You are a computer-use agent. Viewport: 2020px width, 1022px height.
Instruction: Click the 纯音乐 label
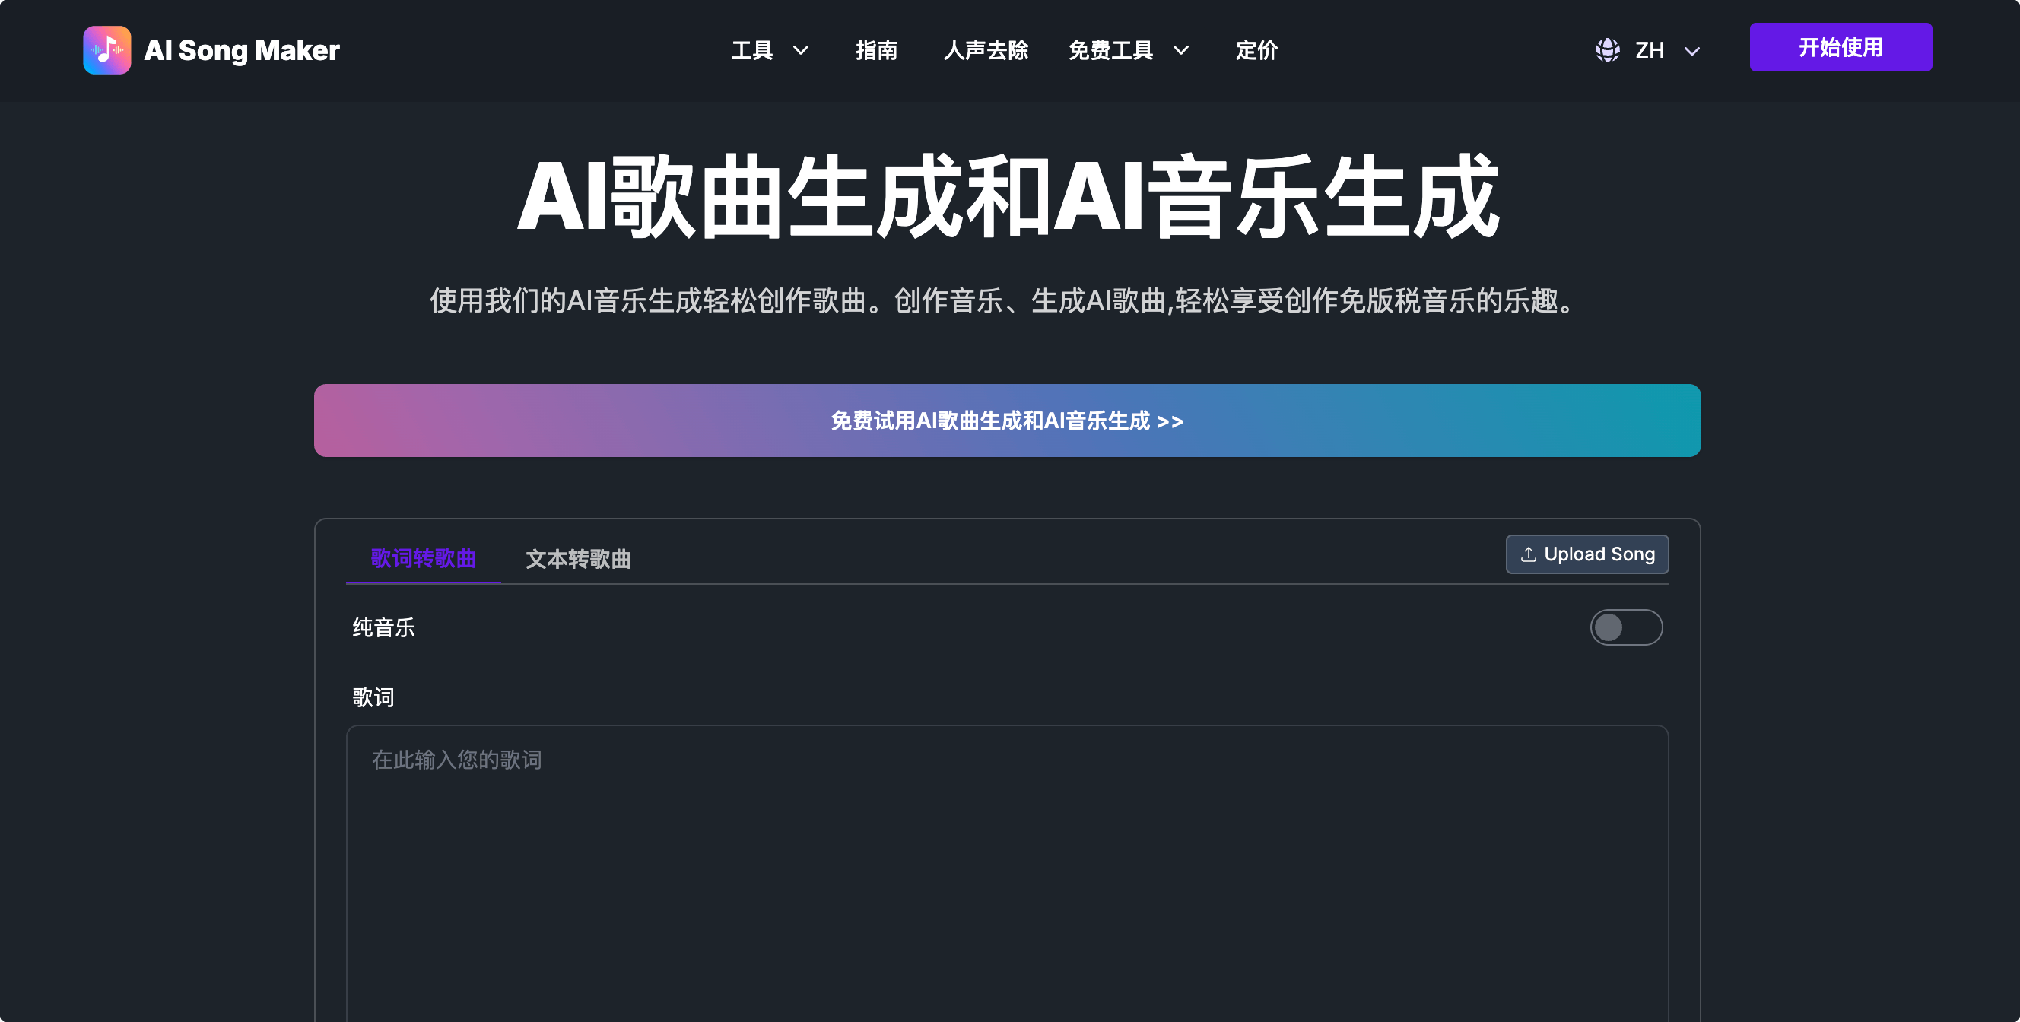[383, 627]
